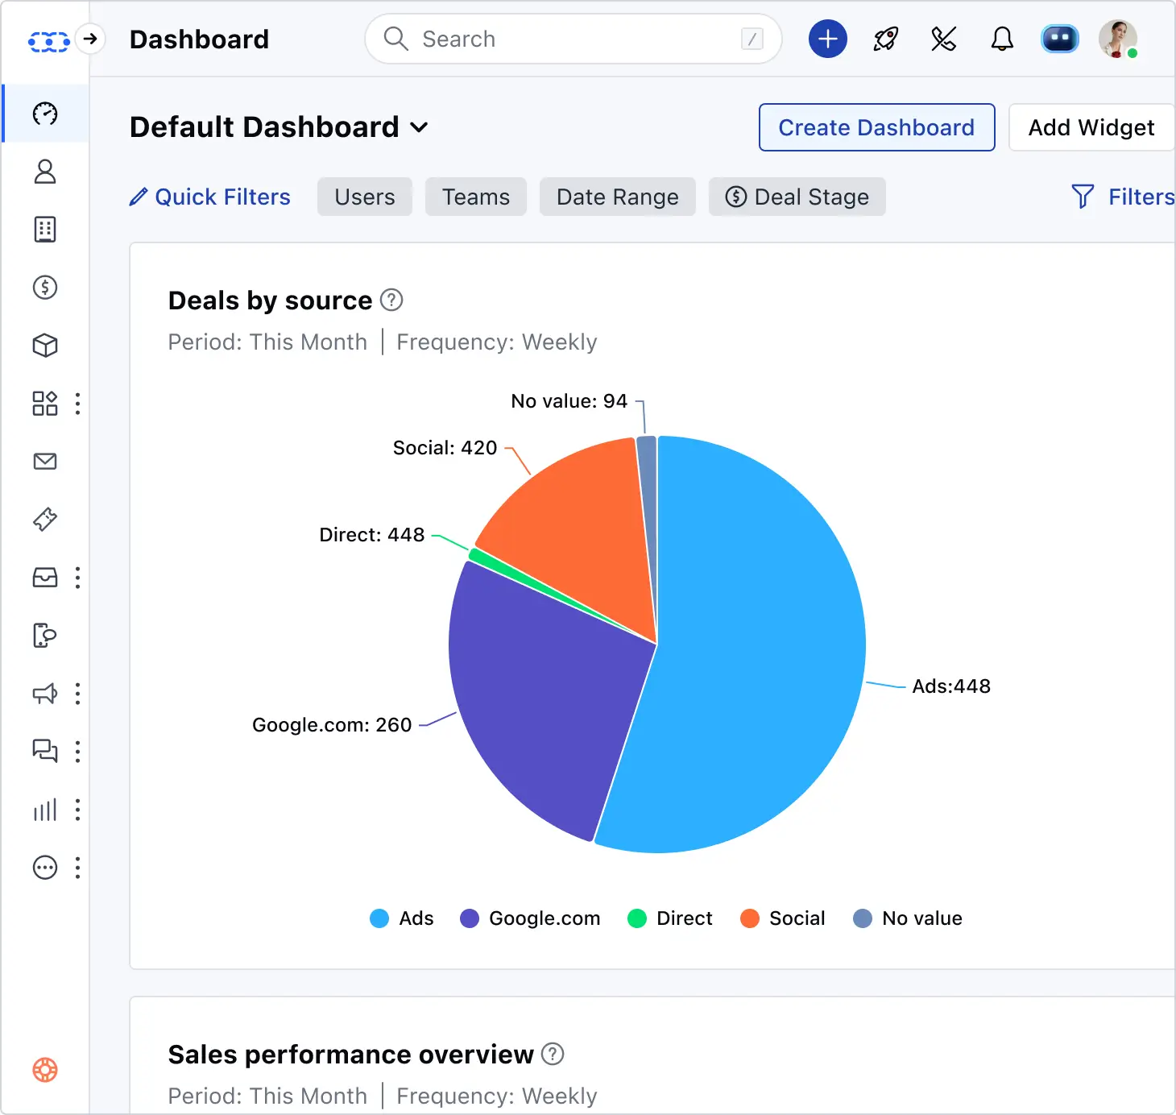Expand options dots beside chat bubbles icon
Image resolution: width=1176 pixels, height=1115 pixels.
(x=77, y=752)
